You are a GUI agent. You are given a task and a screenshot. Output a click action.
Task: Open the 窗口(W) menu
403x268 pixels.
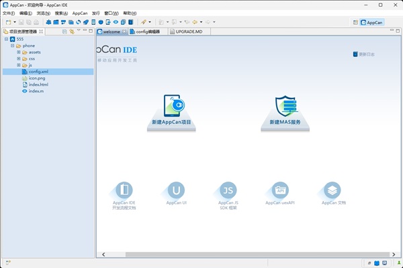point(111,13)
